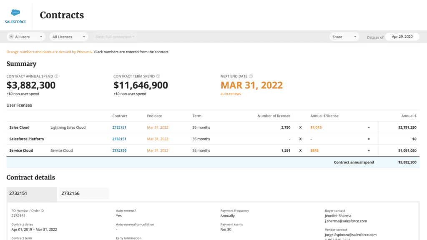Click the $3,882,300 annual spend value
The width and height of the screenshot is (427, 240).
point(31,85)
